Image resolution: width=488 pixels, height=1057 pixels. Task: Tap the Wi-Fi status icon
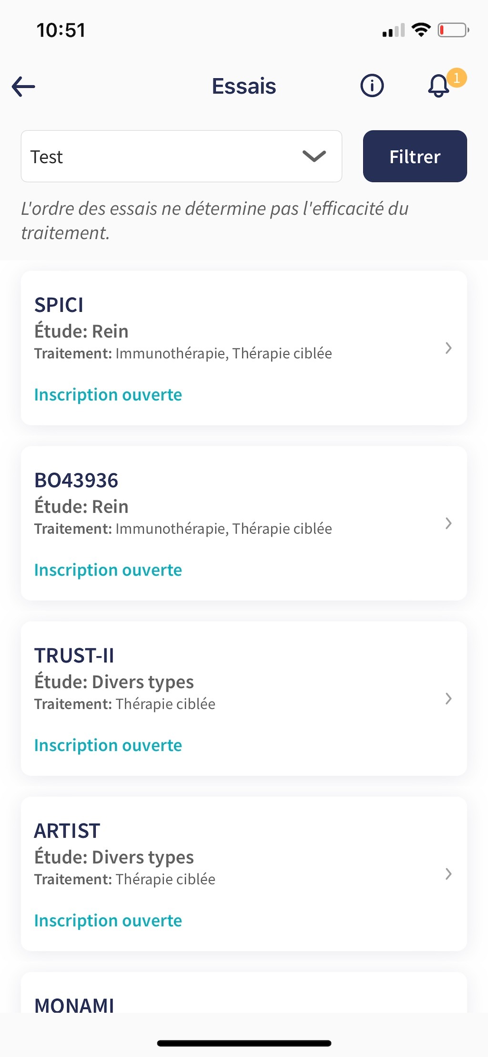[x=421, y=30]
